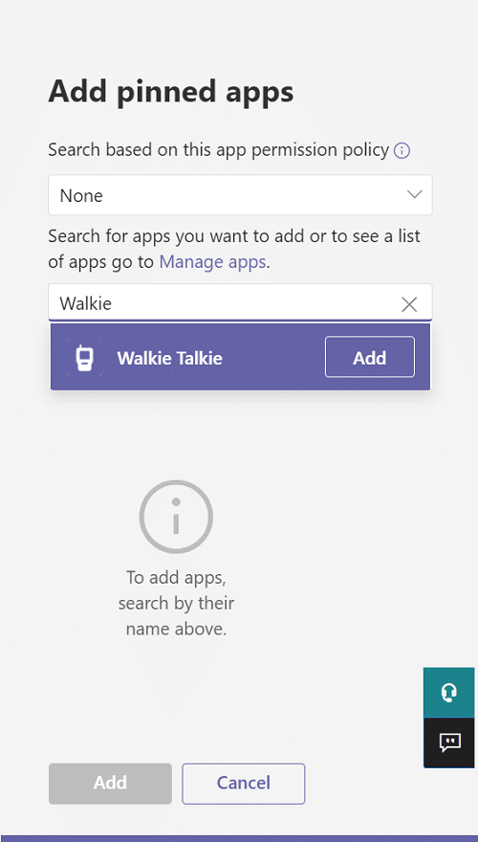Cancel adding pinned apps

click(x=244, y=784)
